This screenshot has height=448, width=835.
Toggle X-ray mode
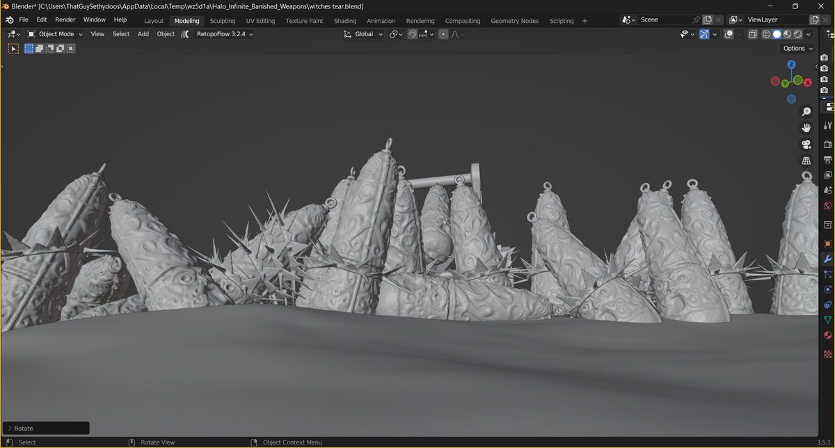[x=752, y=34]
